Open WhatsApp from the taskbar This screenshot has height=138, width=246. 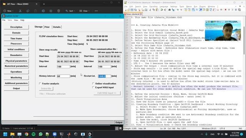click(40, 134)
